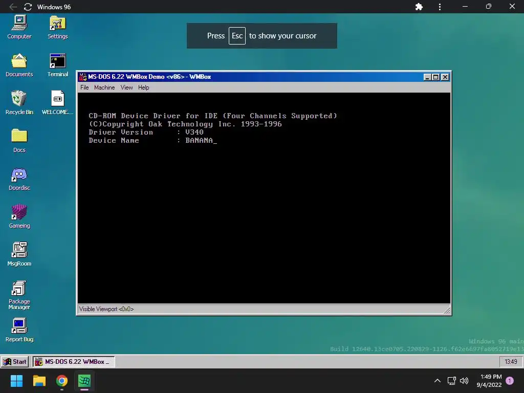Select the Windows 96 app on host taskbar
This screenshot has height=393, width=524.
pyautogui.click(x=84, y=381)
